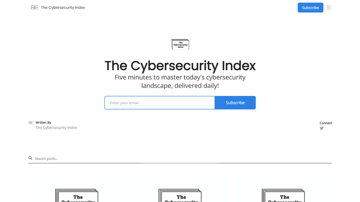The width and height of the screenshot is (360, 202).
Task: Click the tagline about mastering cybersecurity
Action: pyautogui.click(x=180, y=81)
